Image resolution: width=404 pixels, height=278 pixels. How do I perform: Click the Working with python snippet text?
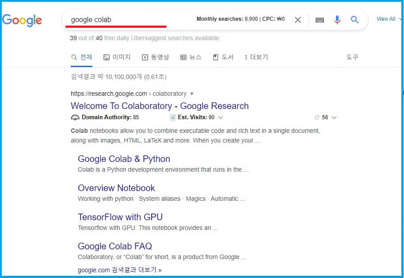tap(161, 199)
